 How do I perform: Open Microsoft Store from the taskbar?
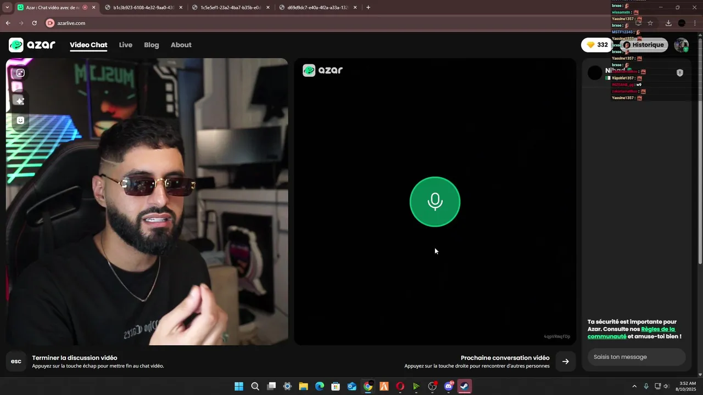tap(336, 386)
